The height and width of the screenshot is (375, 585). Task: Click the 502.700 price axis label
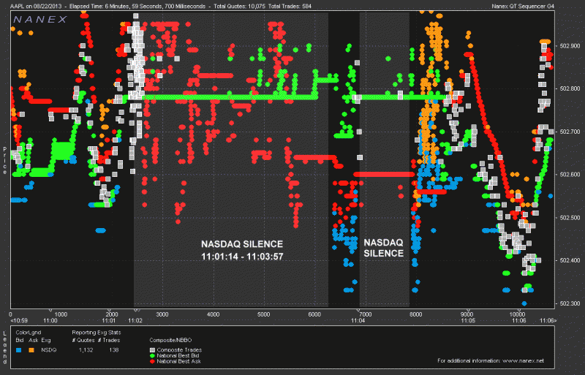tap(570, 132)
